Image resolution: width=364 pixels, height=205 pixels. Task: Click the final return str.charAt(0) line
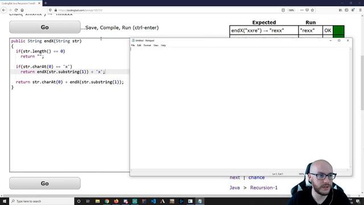coord(69,82)
